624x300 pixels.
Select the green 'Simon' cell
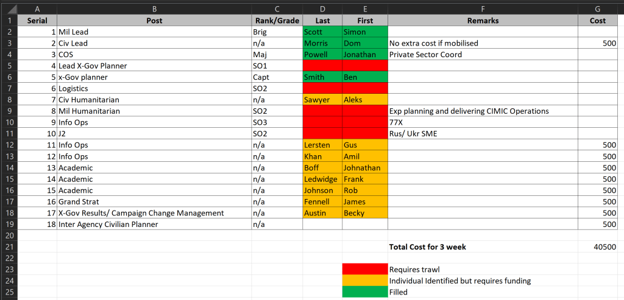point(365,32)
